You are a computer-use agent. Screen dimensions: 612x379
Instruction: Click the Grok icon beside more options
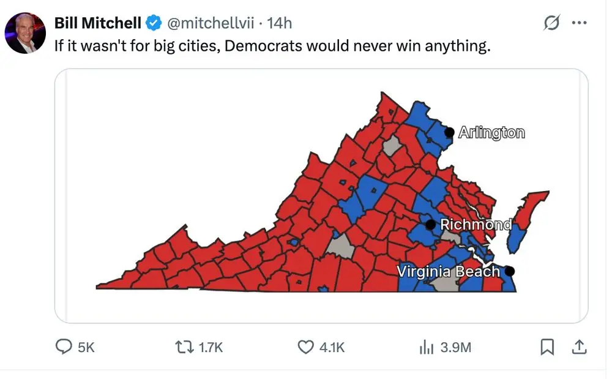tap(551, 23)
